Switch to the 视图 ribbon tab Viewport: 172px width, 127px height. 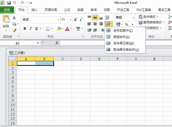click(x=107, y=10)
